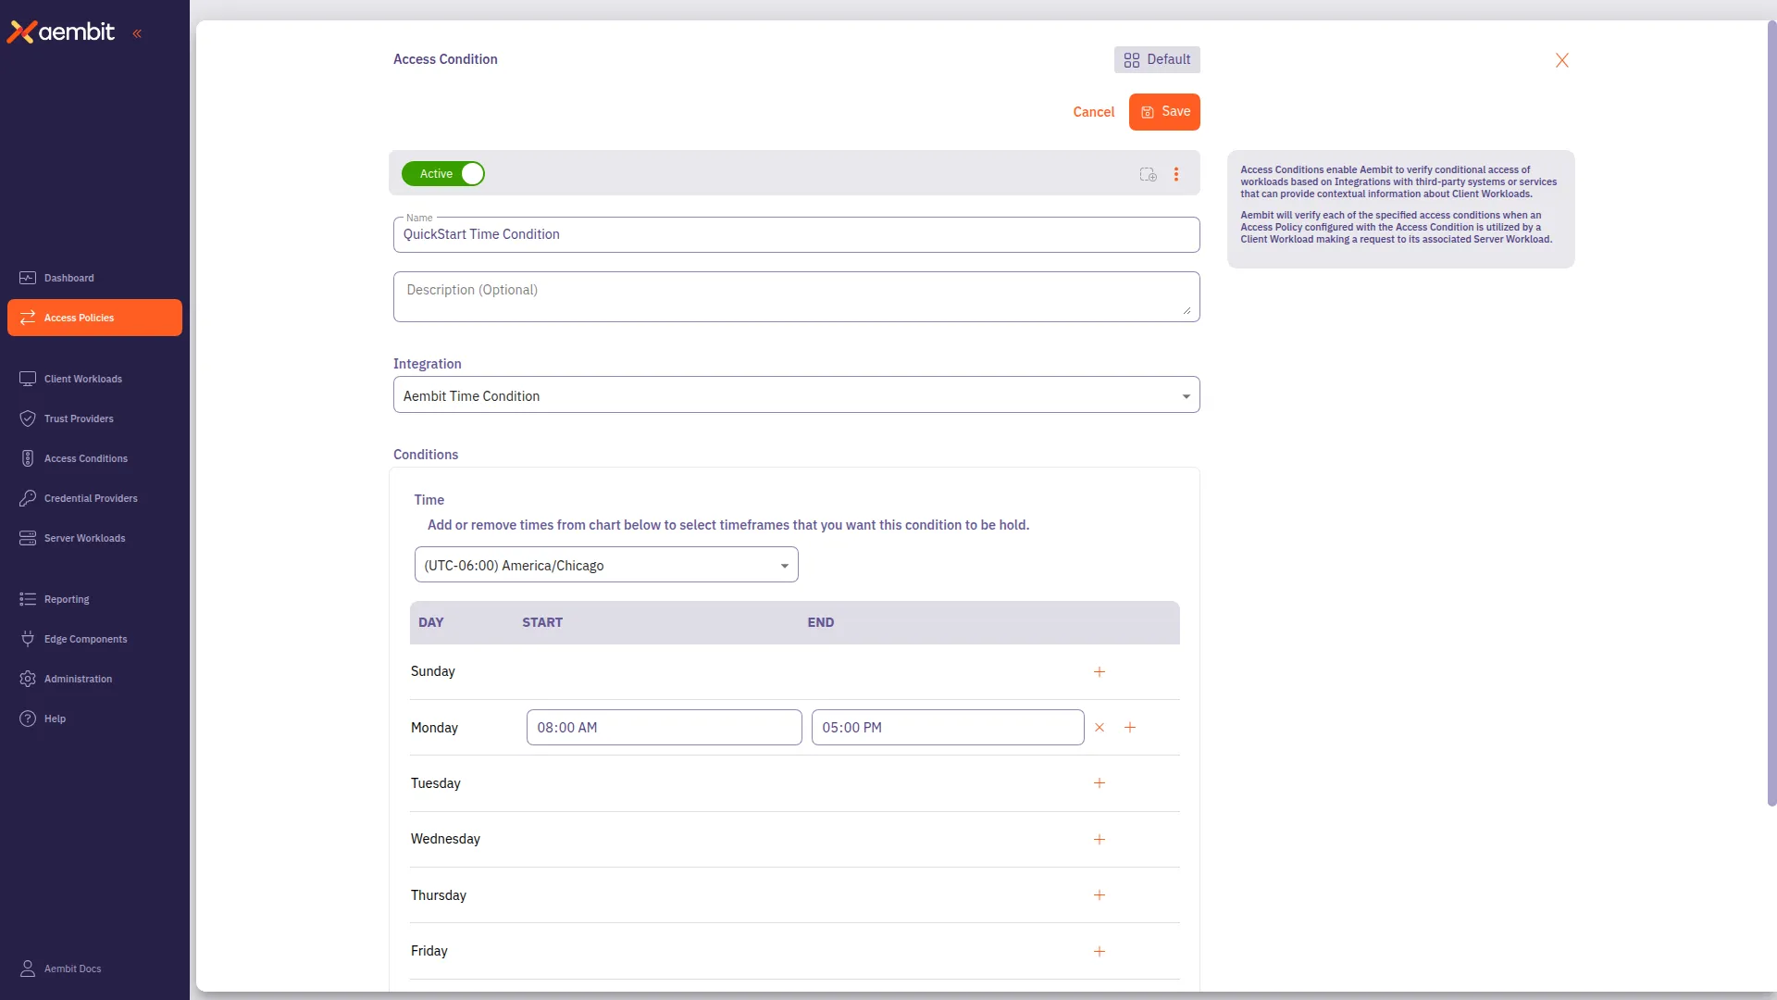Image resolution: width=1777 pixels, height=1000 pixels.
Task: Open the three-dot options menu
Action: [x=1176, y=174]
